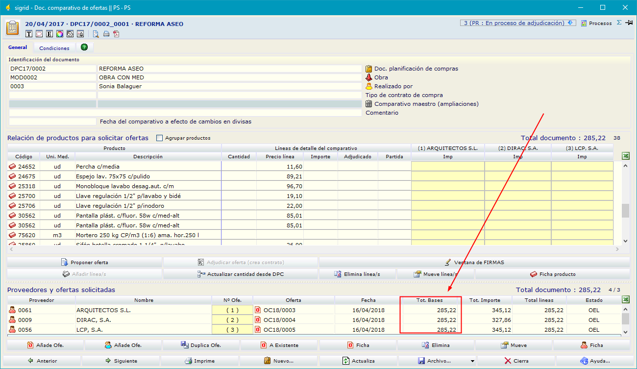This screenshot has width=637, height=369.
Task: Open Ventana de FIRMAS button
Action: [x=474, y=262]
